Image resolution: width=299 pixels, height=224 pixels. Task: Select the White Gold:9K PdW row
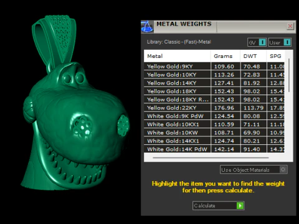point(214,116)
